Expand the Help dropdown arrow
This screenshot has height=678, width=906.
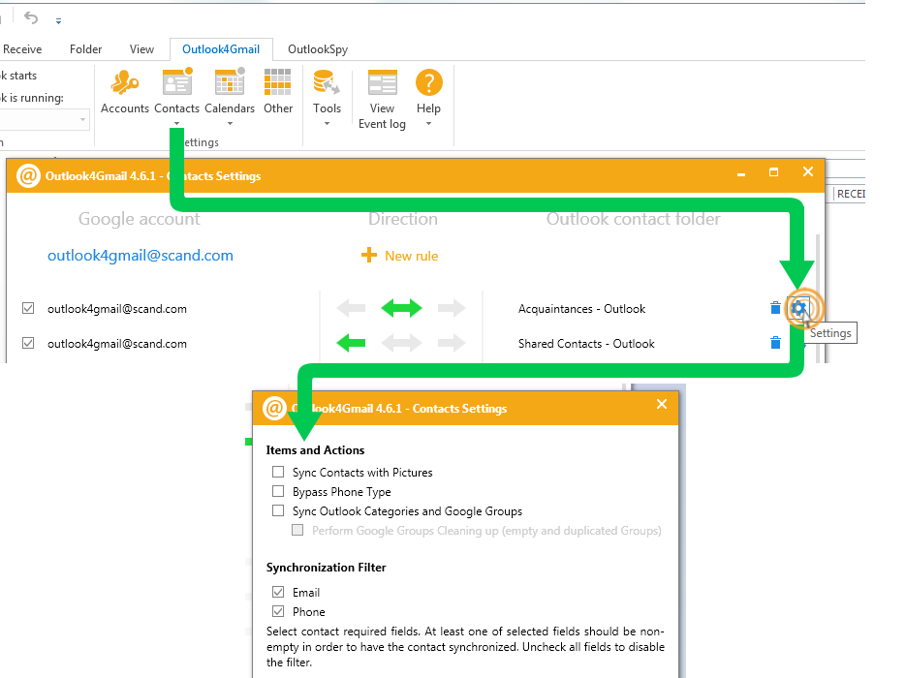[428, 124]
